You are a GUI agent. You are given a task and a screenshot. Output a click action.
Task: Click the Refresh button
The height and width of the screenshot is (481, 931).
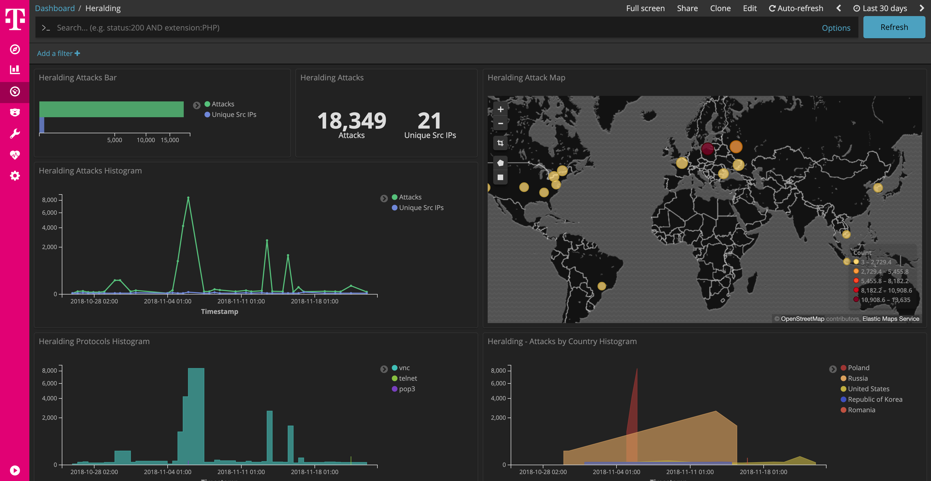click(894, 27)
